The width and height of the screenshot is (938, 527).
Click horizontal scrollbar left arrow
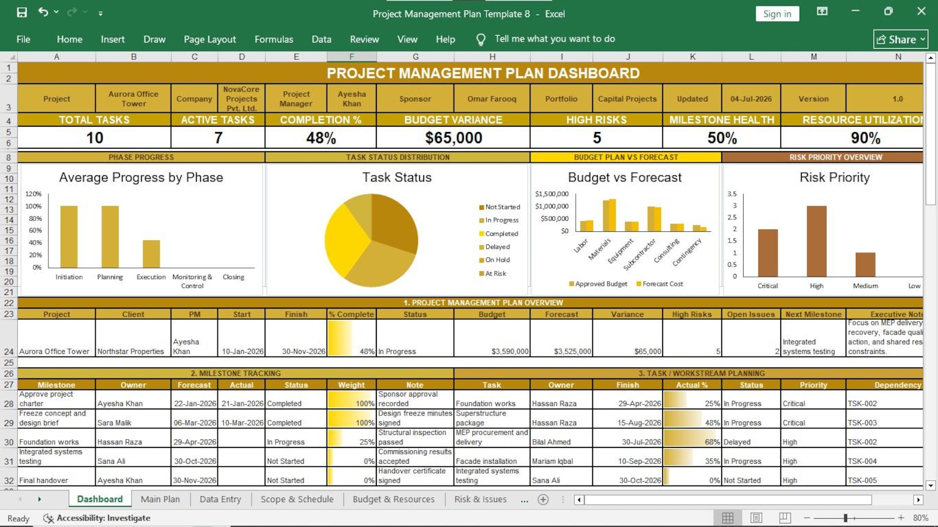pos(579,500)
